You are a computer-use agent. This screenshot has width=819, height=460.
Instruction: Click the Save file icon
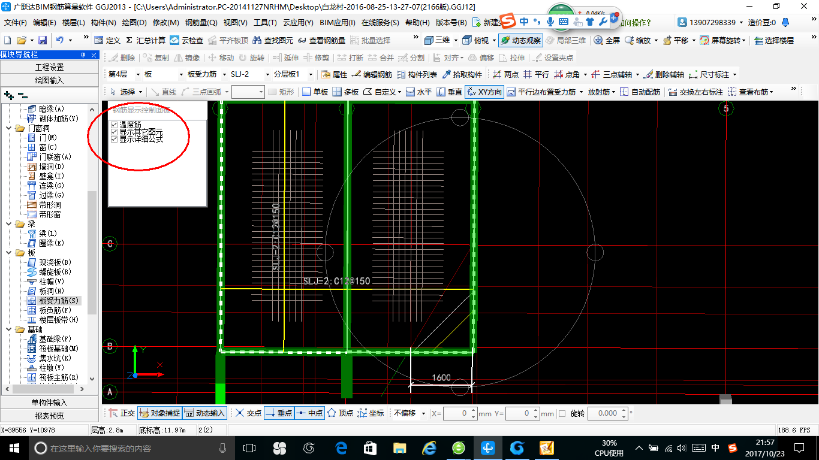[43, 40]
